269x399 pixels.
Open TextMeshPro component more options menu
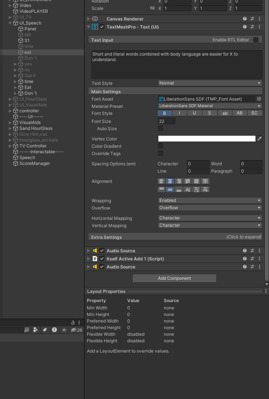click(259, 27)
